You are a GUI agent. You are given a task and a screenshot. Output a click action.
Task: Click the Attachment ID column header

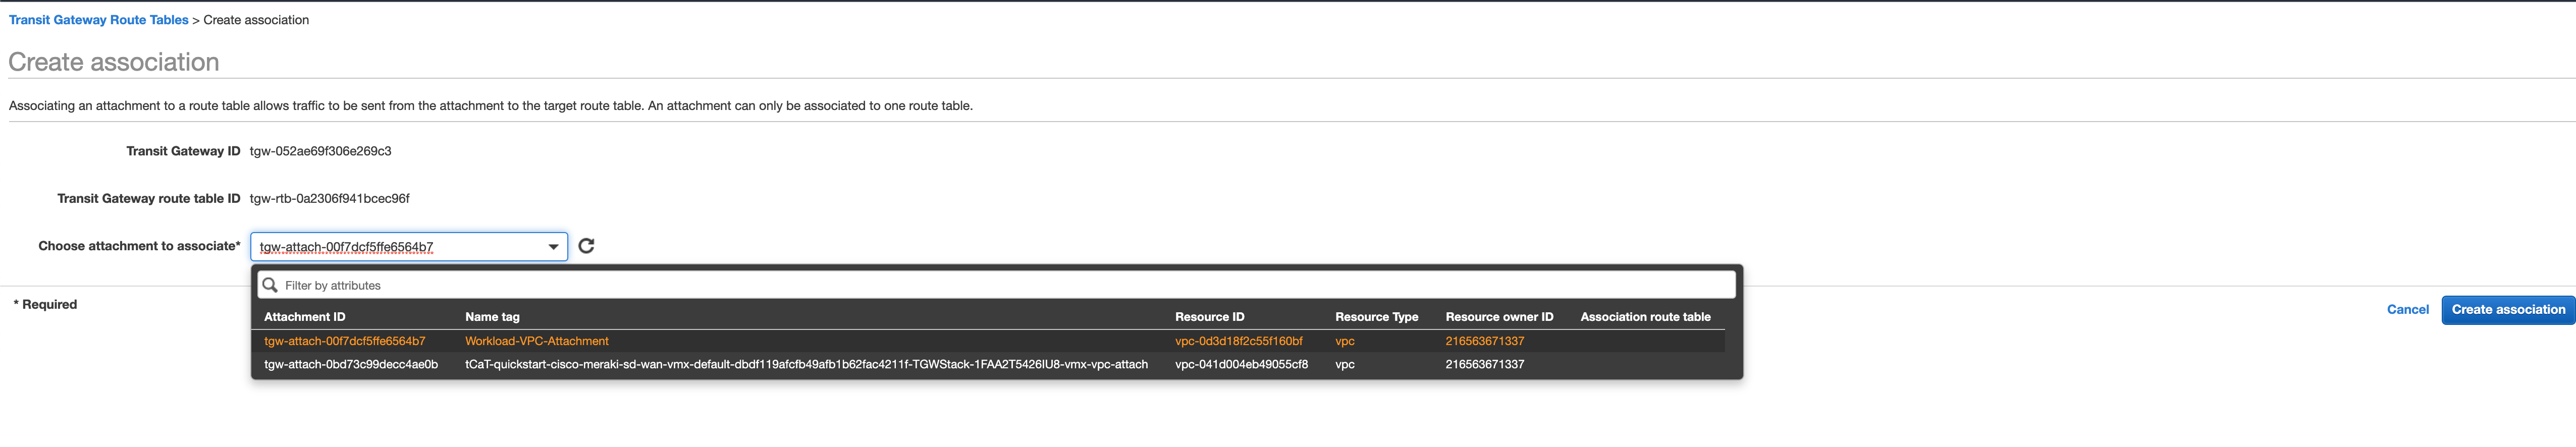click(304, 317)
